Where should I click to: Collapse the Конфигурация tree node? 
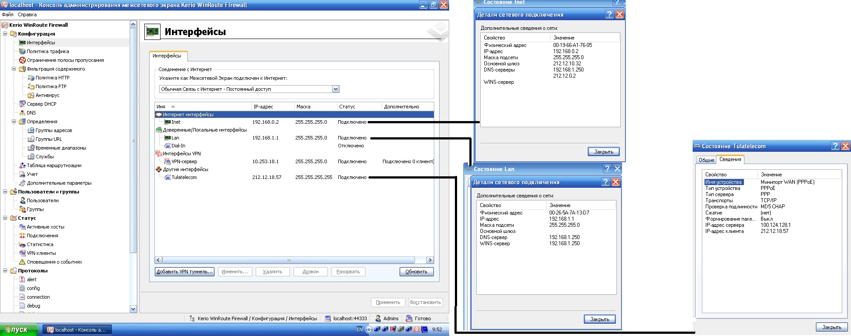tap(5, 34)
